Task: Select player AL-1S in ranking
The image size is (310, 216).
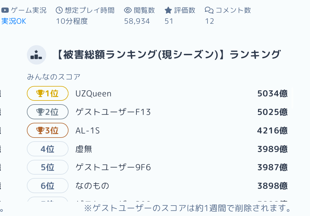Action: tap(88, 131)
